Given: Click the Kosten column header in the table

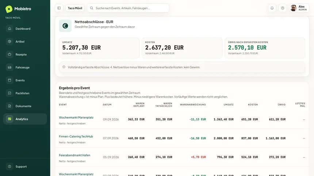Looking at the screenshot, I should pyautogui.click(x=253, y=105).
